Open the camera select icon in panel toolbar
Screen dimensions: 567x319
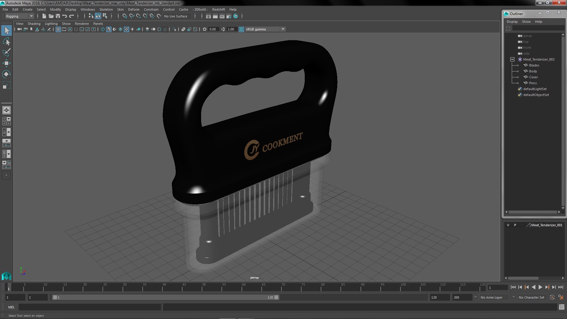pyautogui.click(x=19, y=29)
